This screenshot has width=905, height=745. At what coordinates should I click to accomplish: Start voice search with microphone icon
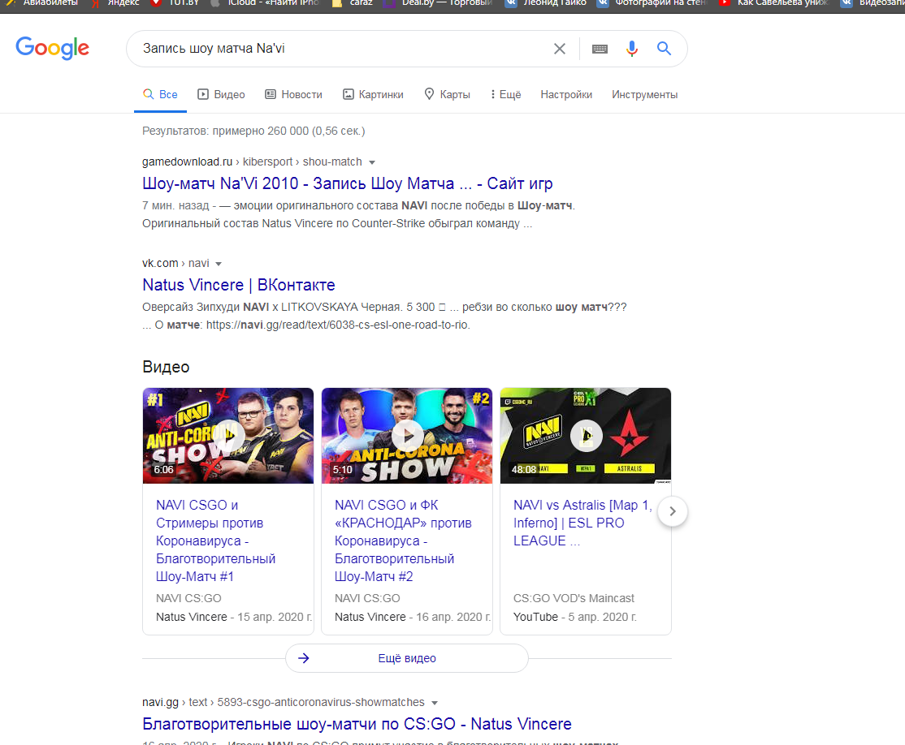point(632,49)
